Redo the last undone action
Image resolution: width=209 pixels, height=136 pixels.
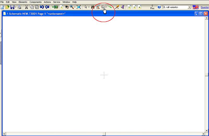[x=47, y=7]
